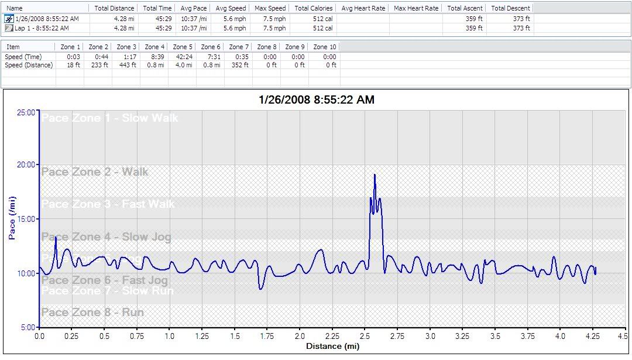Click the Total Ascent column header

tap(465, 8)
